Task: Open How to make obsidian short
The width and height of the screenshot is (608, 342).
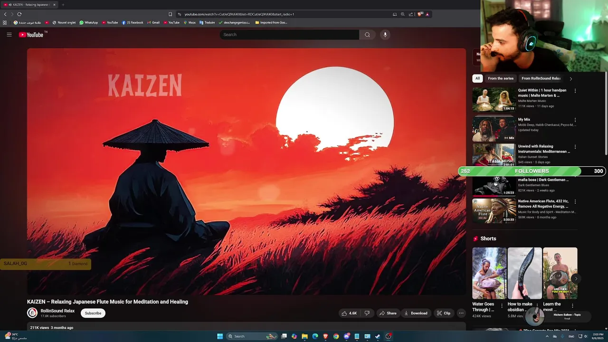Action: coord(524,273)
